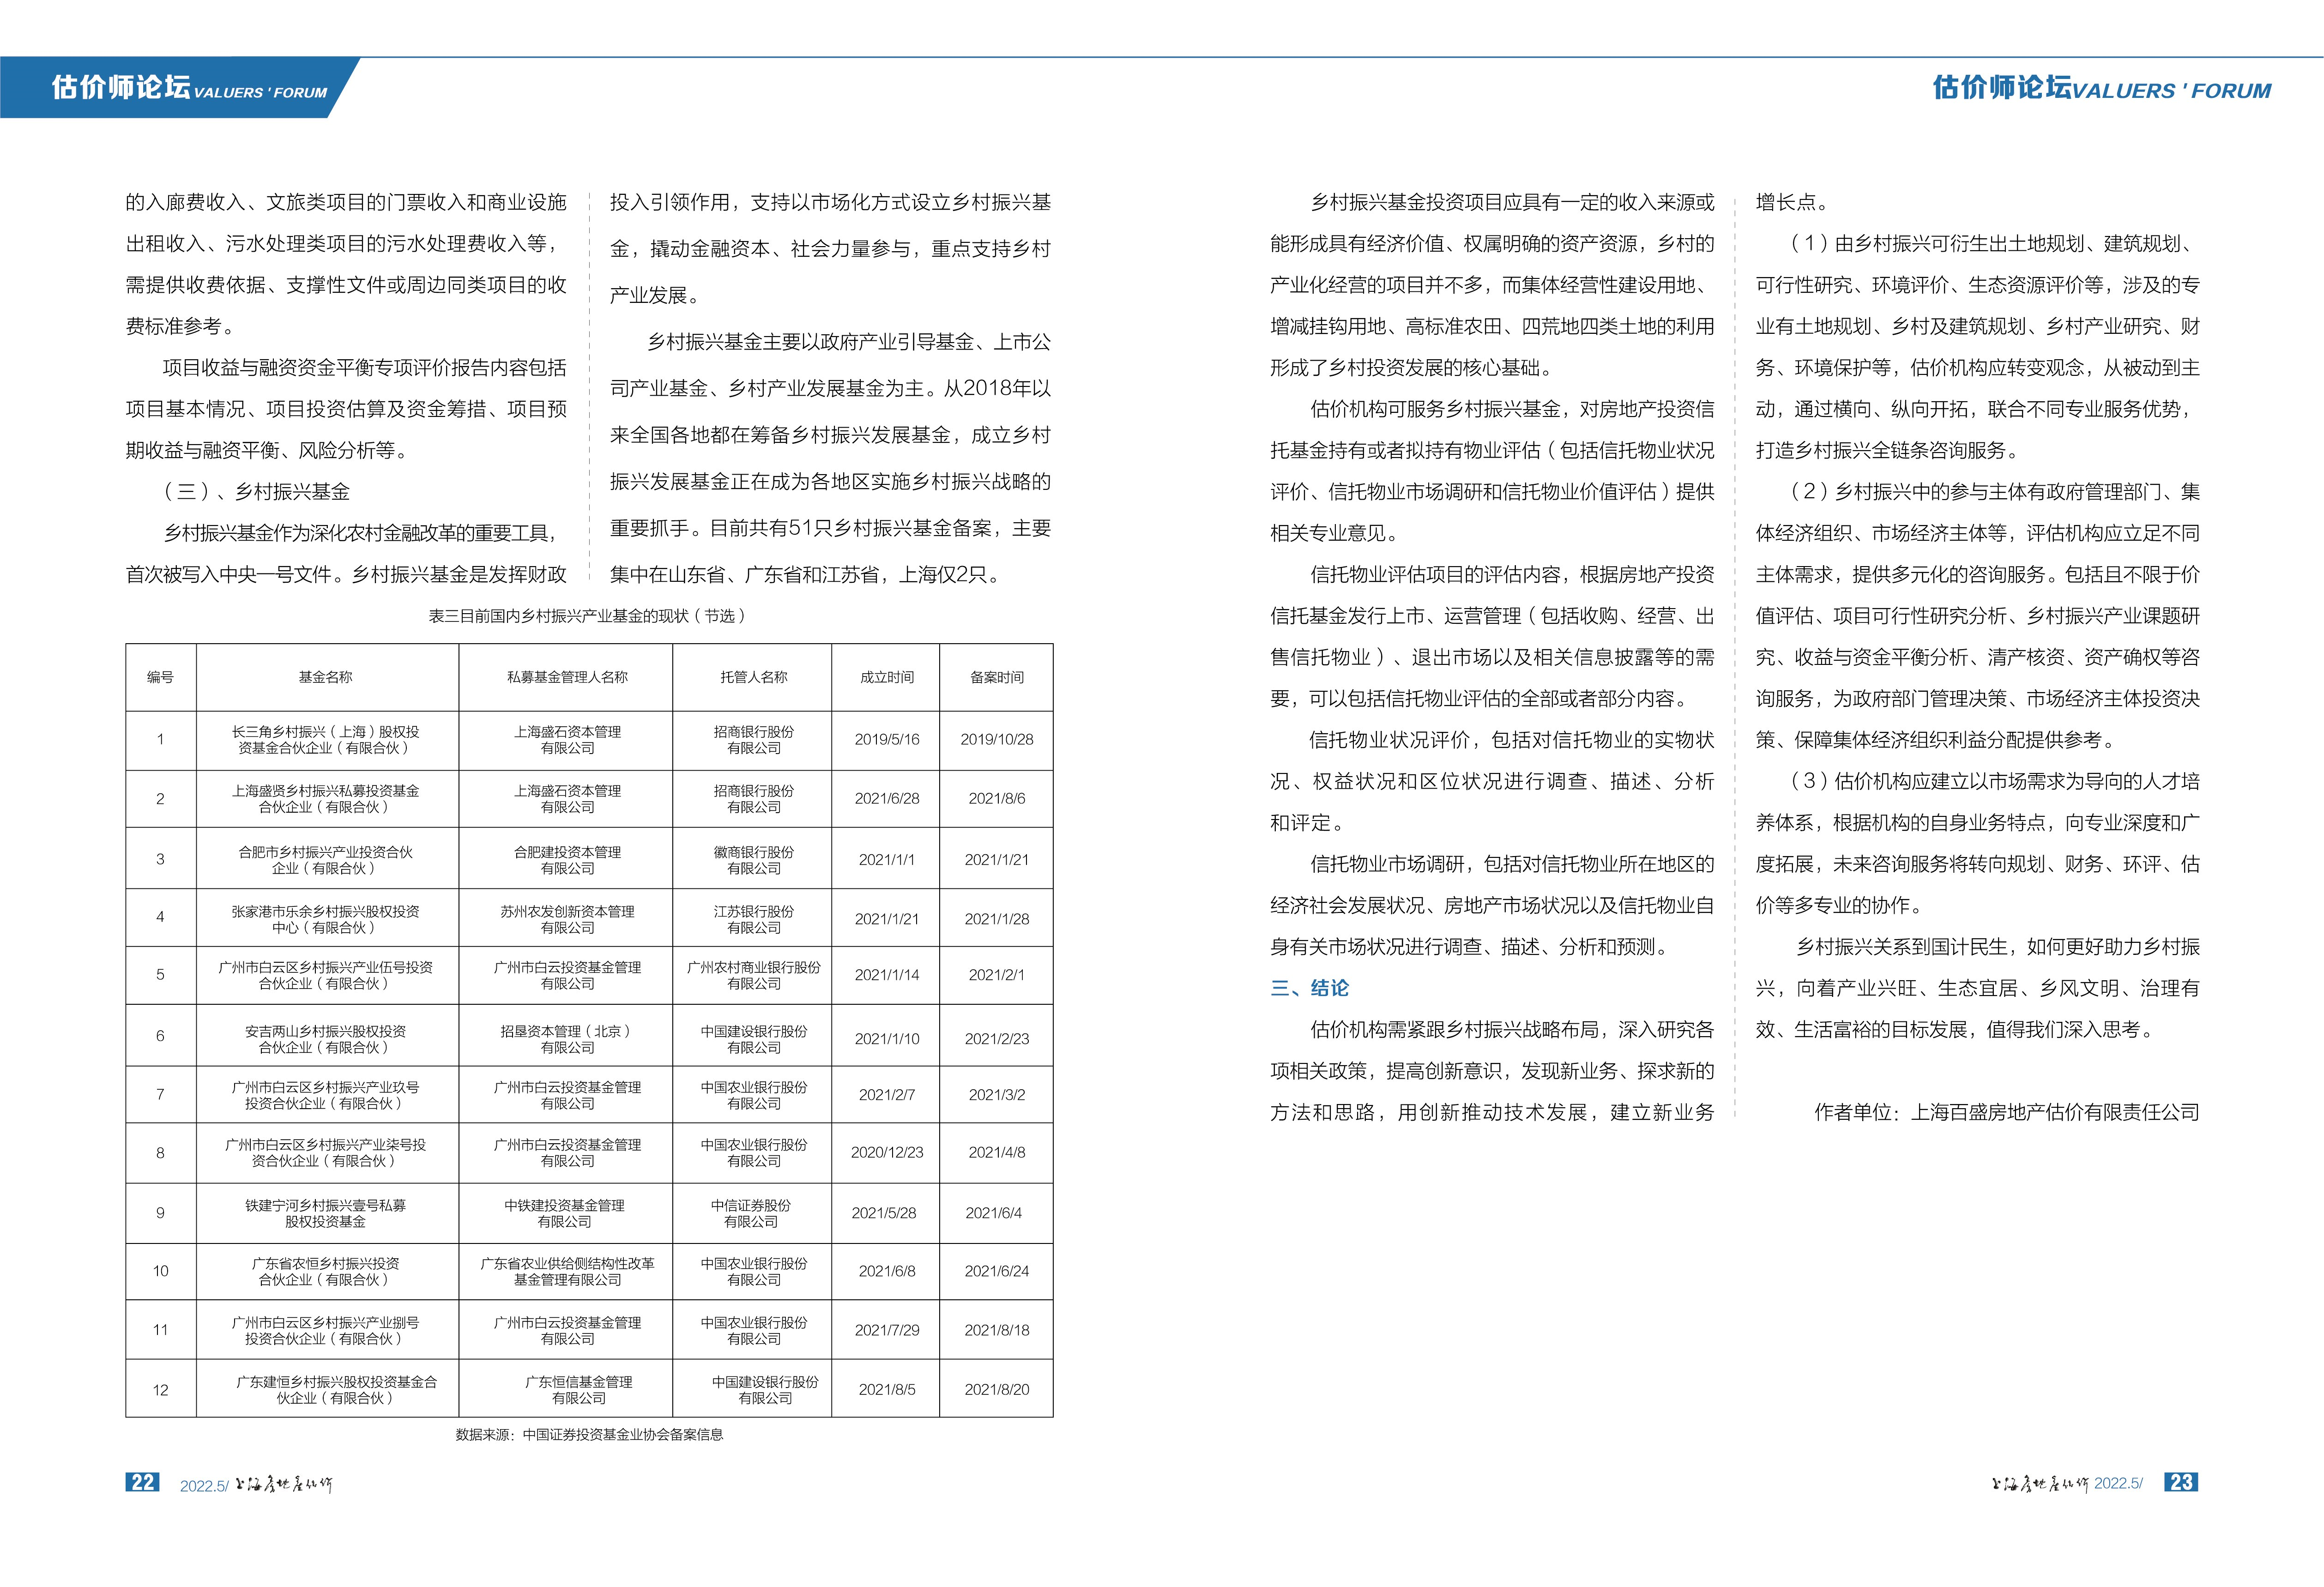Image resolution: width=2324 pixels, height=1587 pixels.
Task: Select fund name 铁建宁河乡村振兴壹号私募股权投资基金
Action: (x=326, y=1213)
